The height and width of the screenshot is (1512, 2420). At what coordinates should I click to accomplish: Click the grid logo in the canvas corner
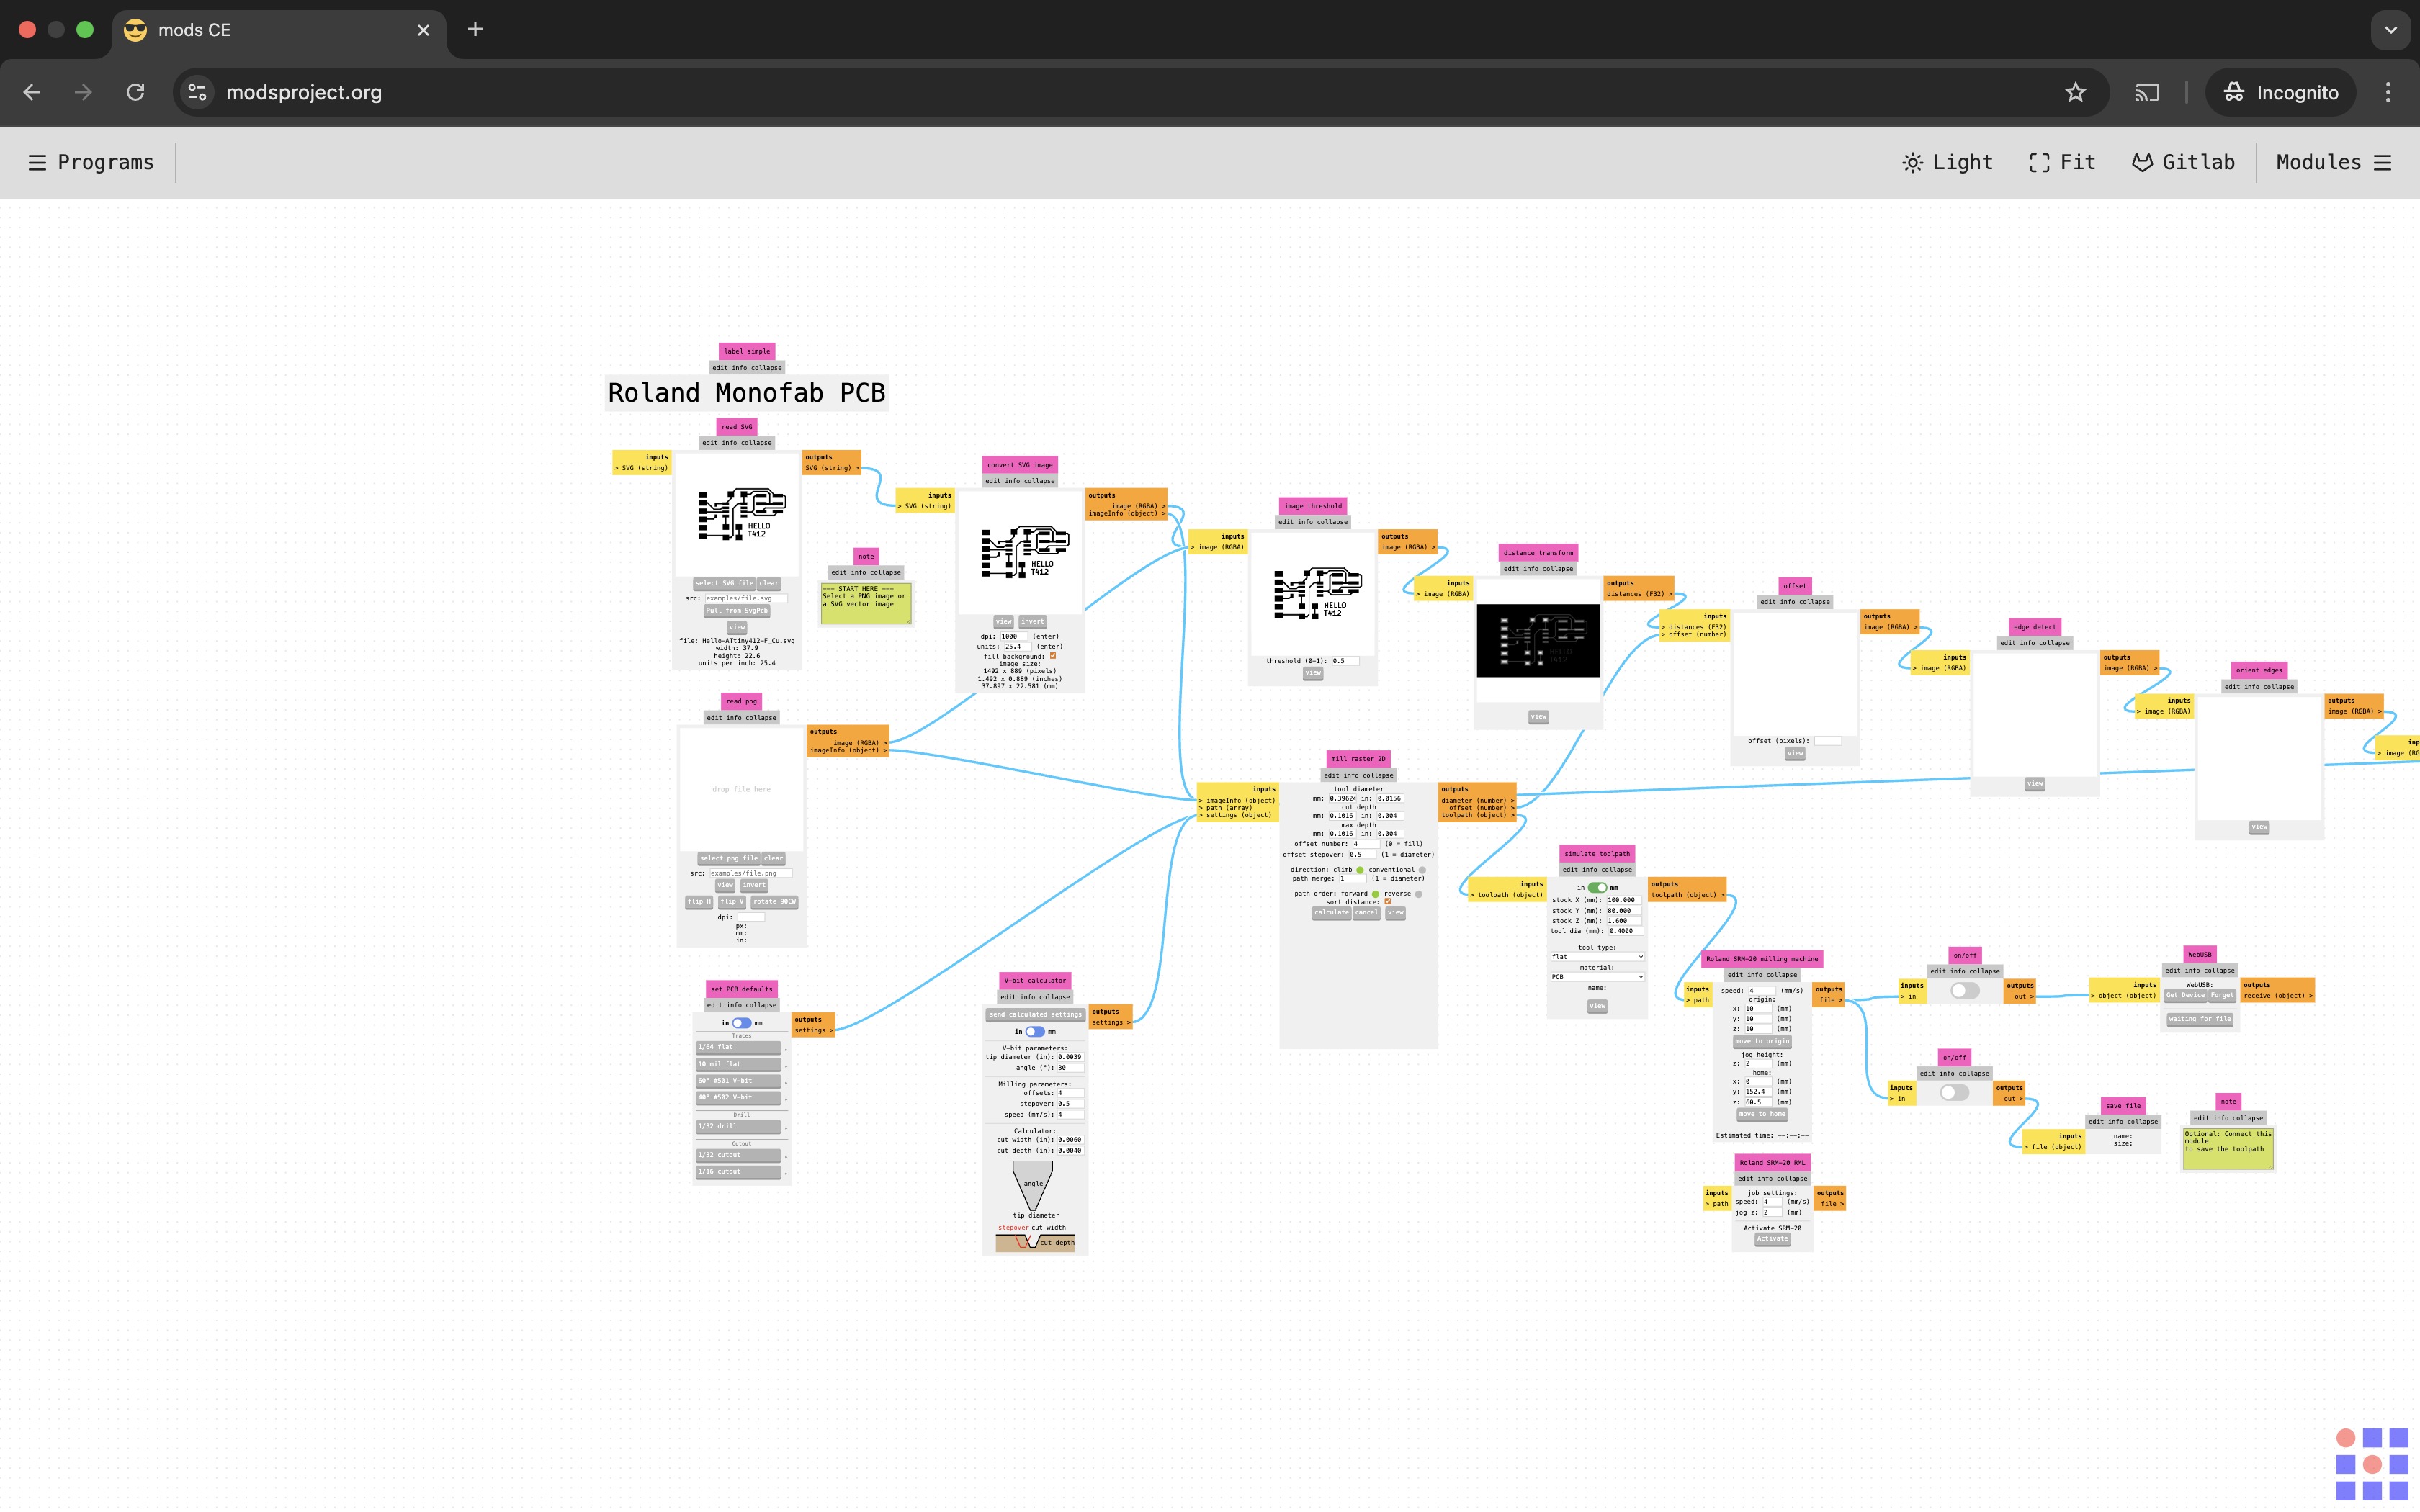pos(2372,1464)
